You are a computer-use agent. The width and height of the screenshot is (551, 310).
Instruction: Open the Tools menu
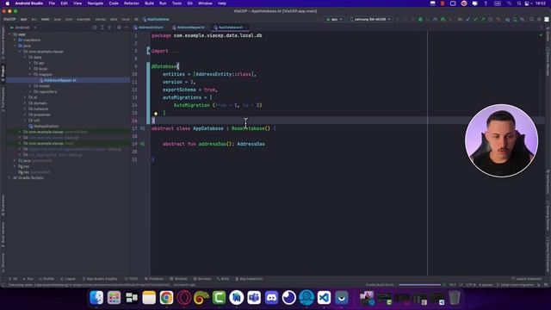[x=176, y=3]
